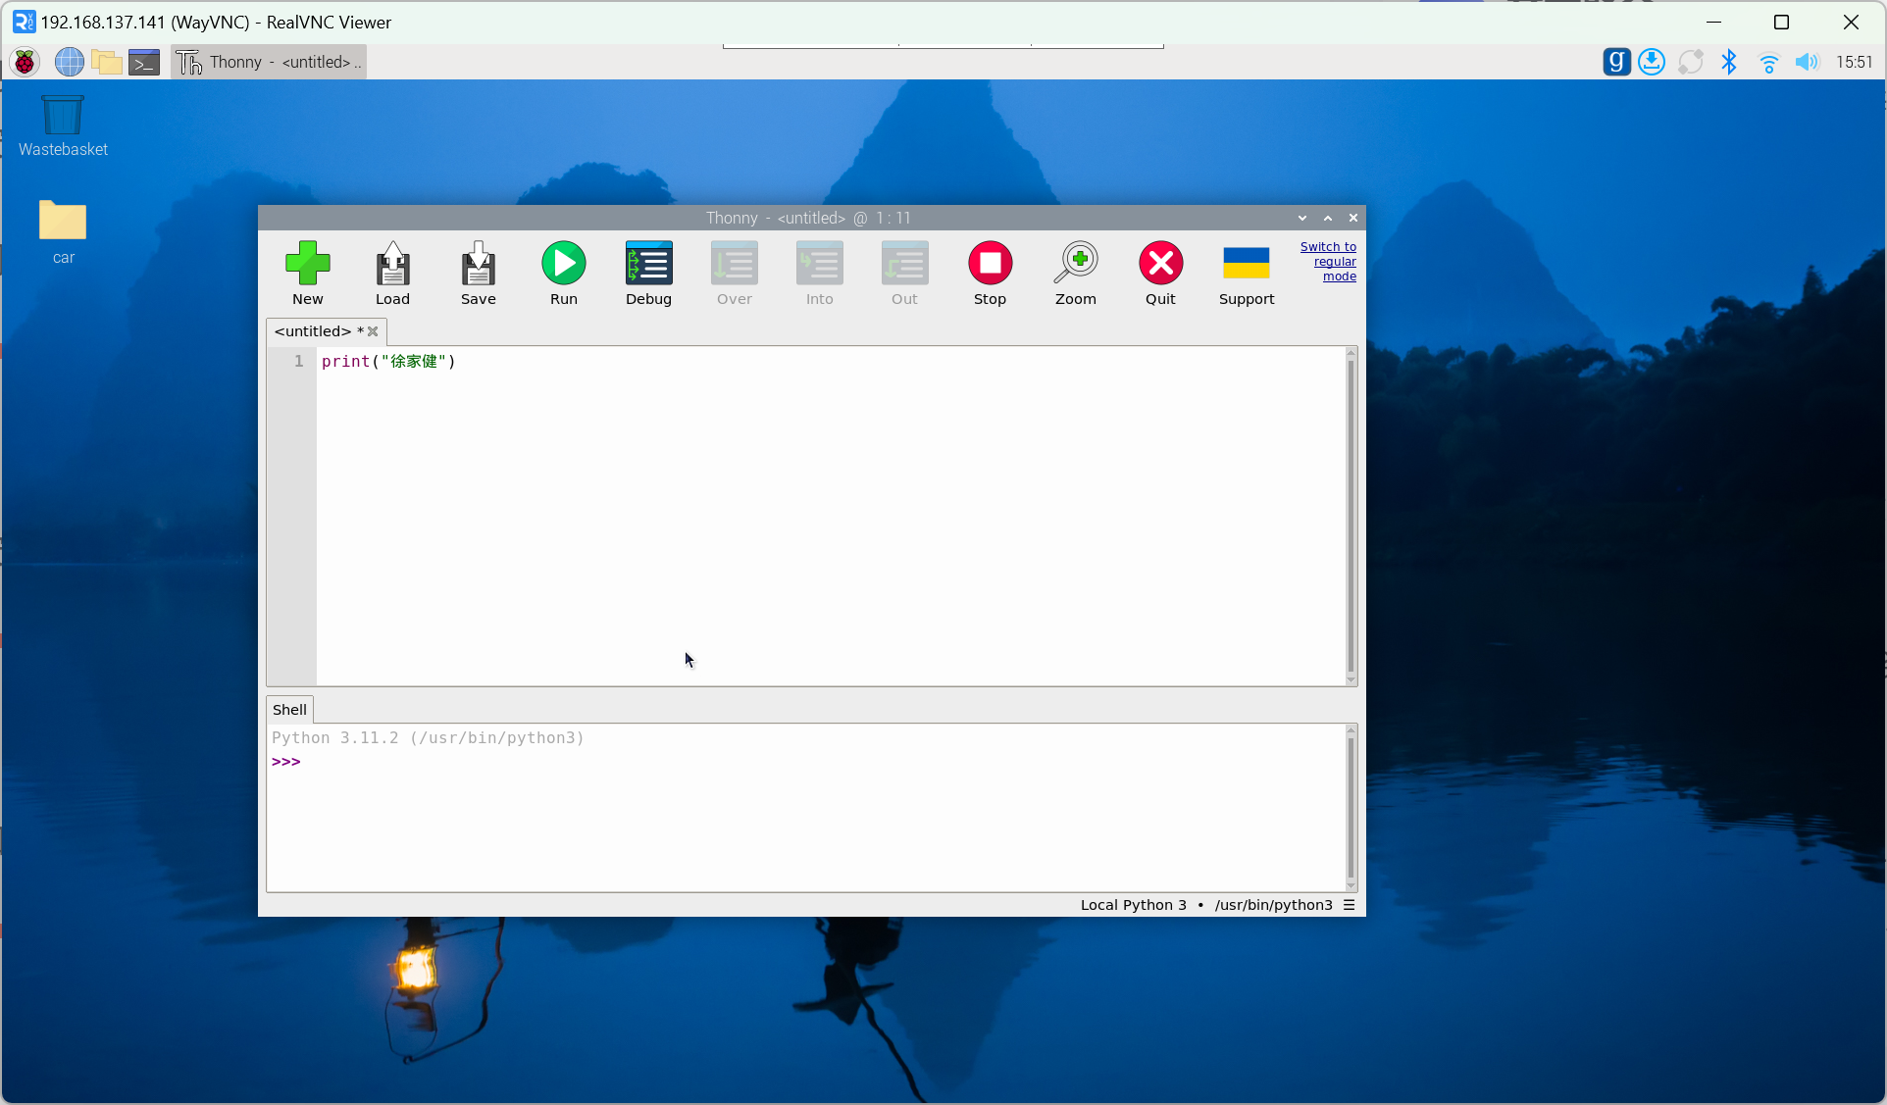Open Raspberry Pi applications menu
The width and height of the screenshot is (1887, 1105).
tap(25, 62)
